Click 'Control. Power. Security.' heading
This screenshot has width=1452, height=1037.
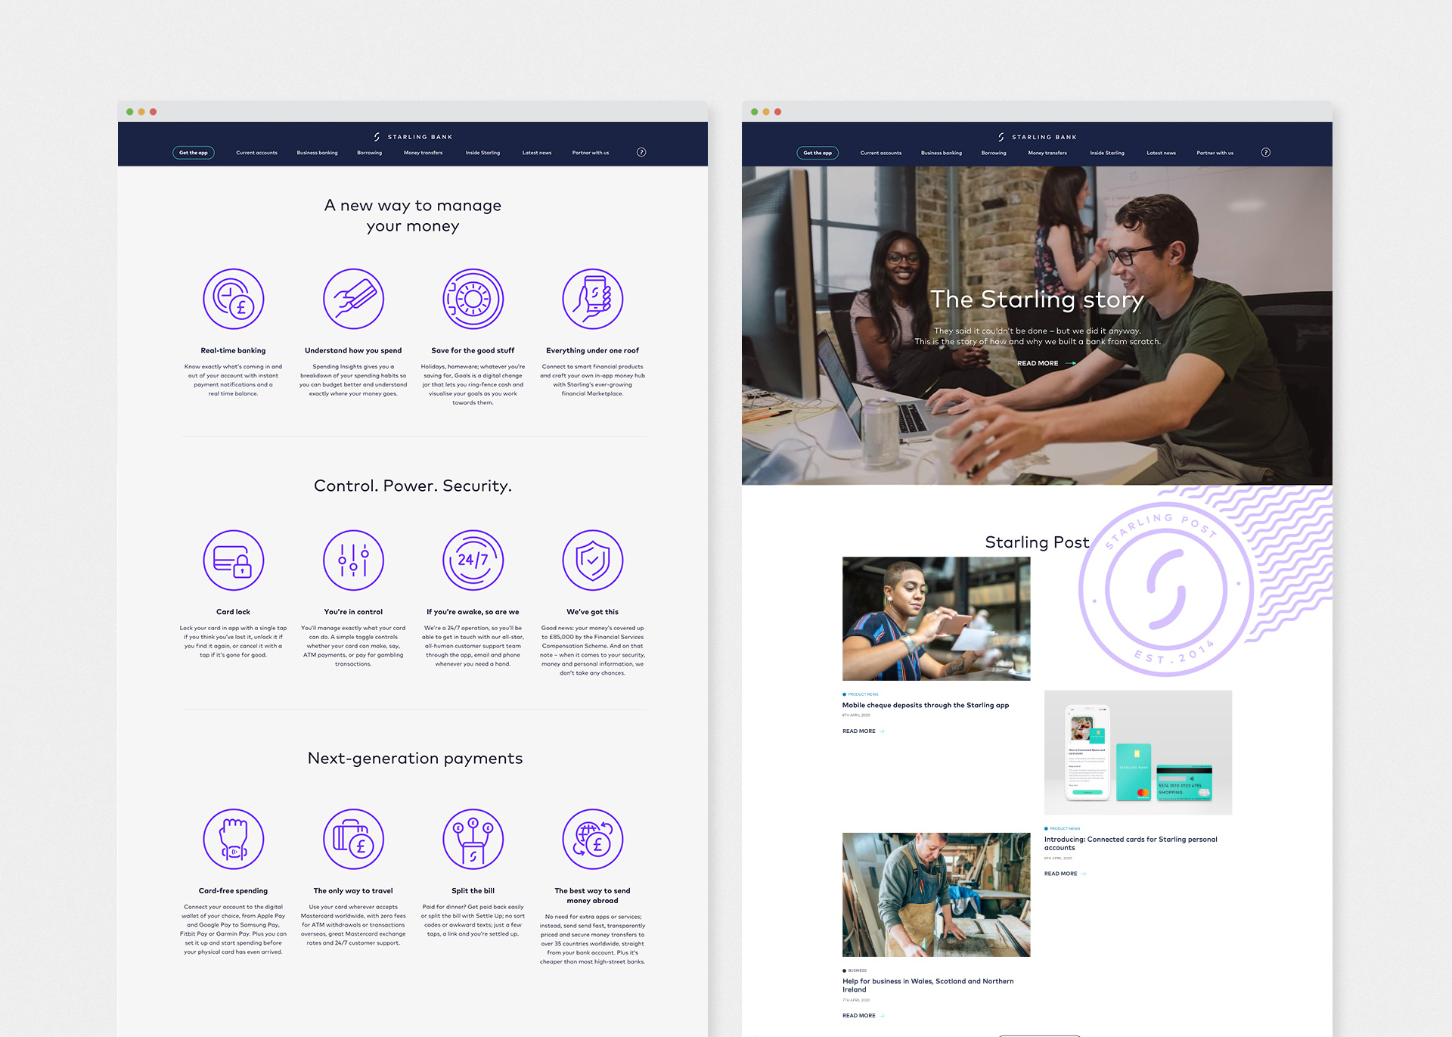pos(413,486)
